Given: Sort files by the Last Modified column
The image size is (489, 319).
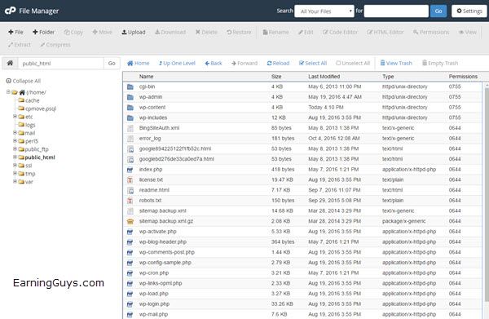Looking at the screenshot, I should [324, 77].
